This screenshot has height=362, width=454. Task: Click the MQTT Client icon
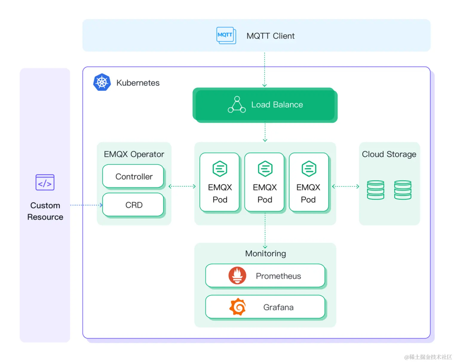coord(226,35)
